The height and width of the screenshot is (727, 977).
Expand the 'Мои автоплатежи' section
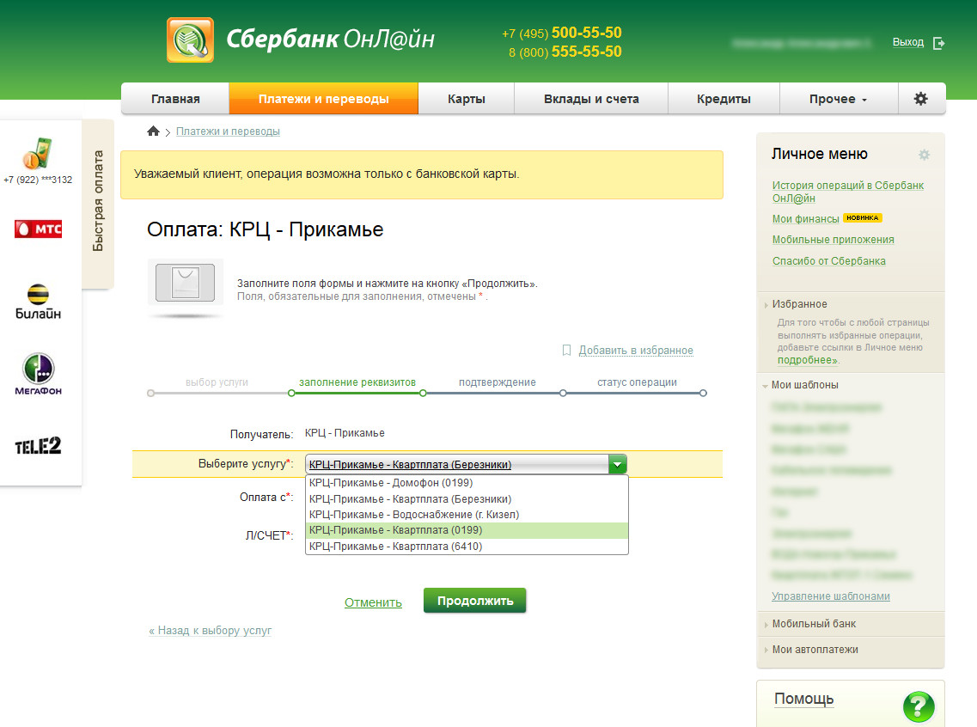click(815, 650)
